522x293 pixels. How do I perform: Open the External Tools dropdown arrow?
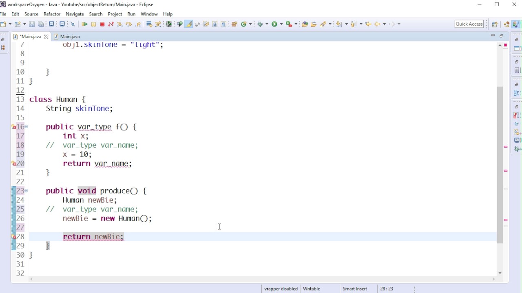pos(296,24)
